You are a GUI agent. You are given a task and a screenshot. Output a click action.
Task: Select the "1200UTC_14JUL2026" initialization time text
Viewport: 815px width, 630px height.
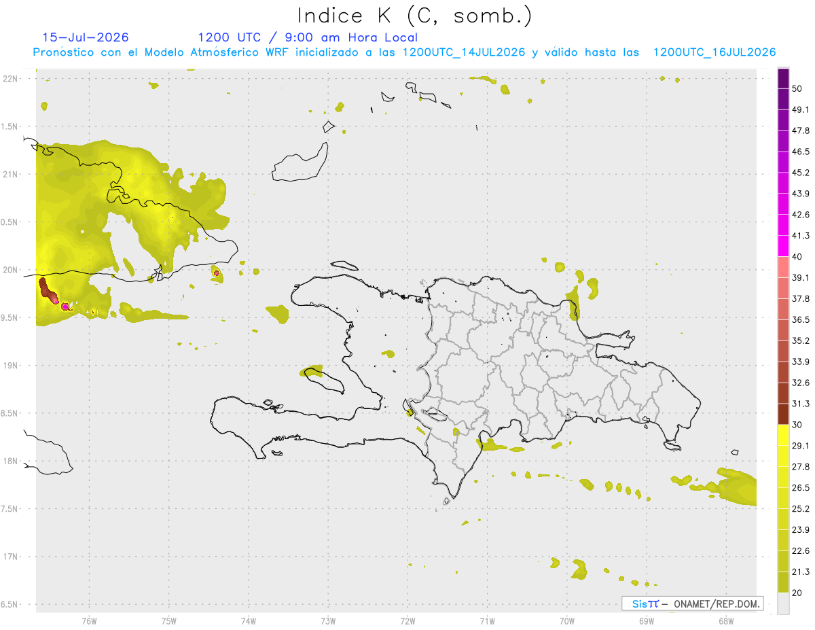(x=464, y=52)
